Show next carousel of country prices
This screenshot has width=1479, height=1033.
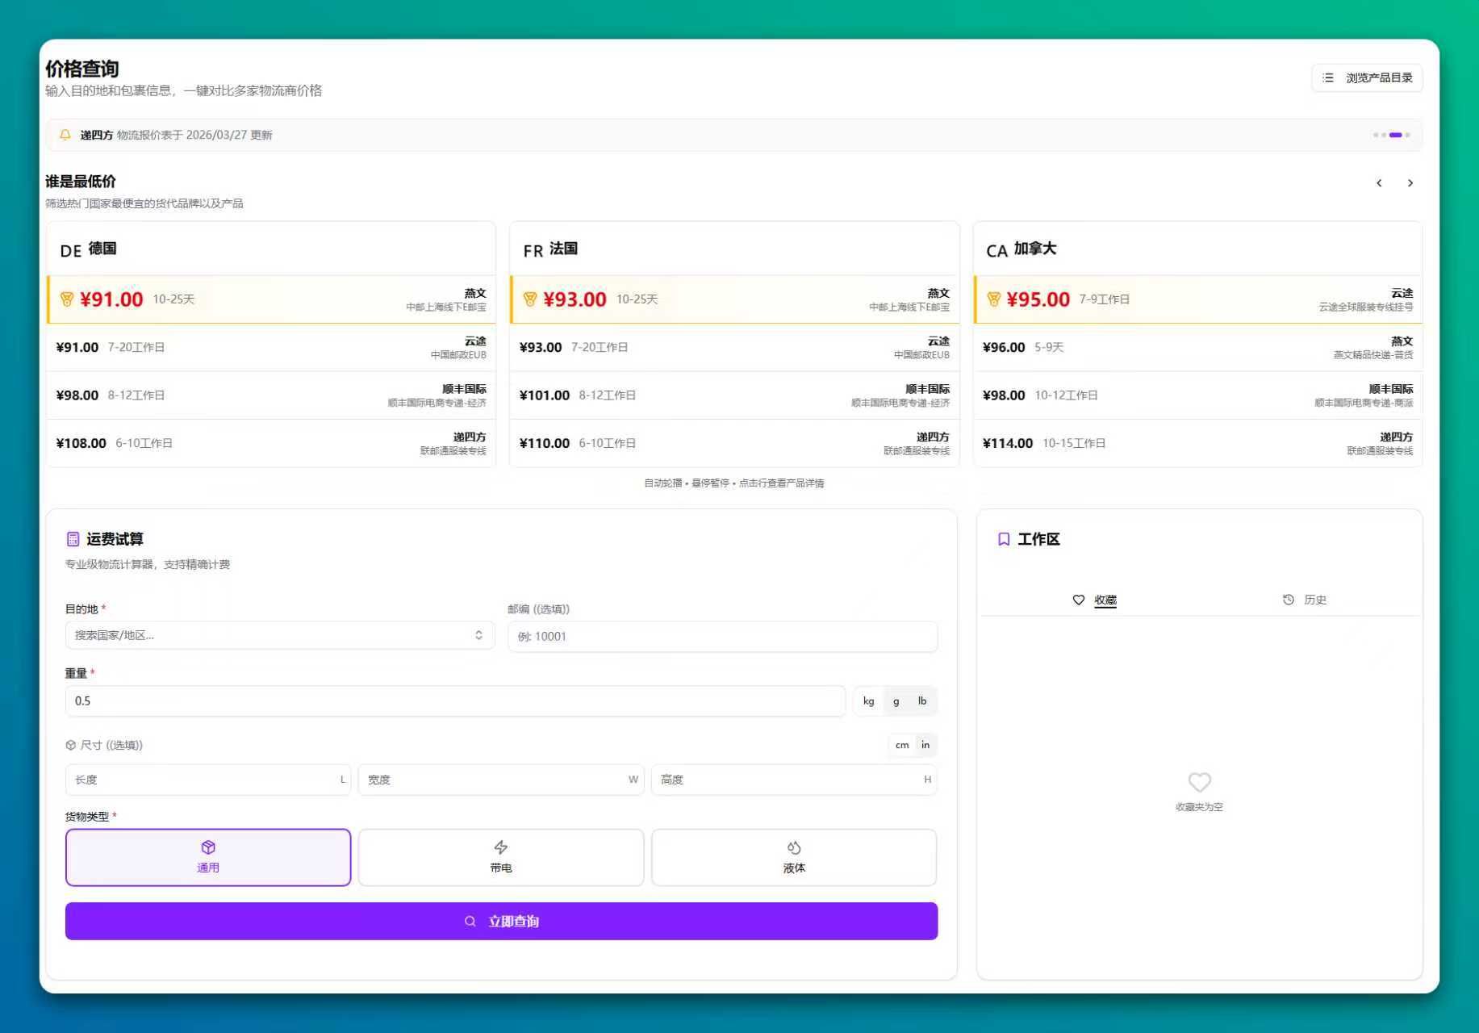click(x=1410, y=183)
